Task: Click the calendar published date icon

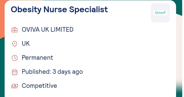Action: tap(15, 72)
